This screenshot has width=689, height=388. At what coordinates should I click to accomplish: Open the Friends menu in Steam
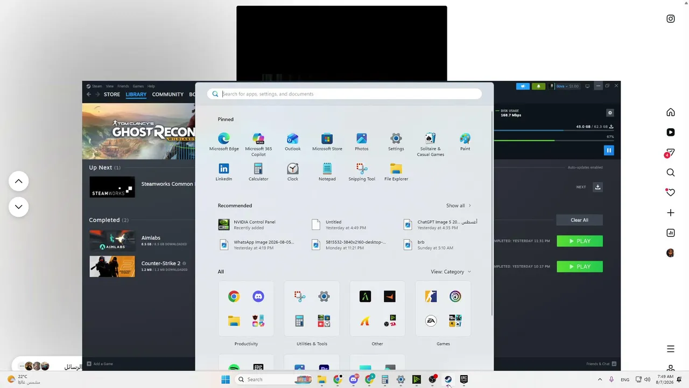[x=123, y=86]
